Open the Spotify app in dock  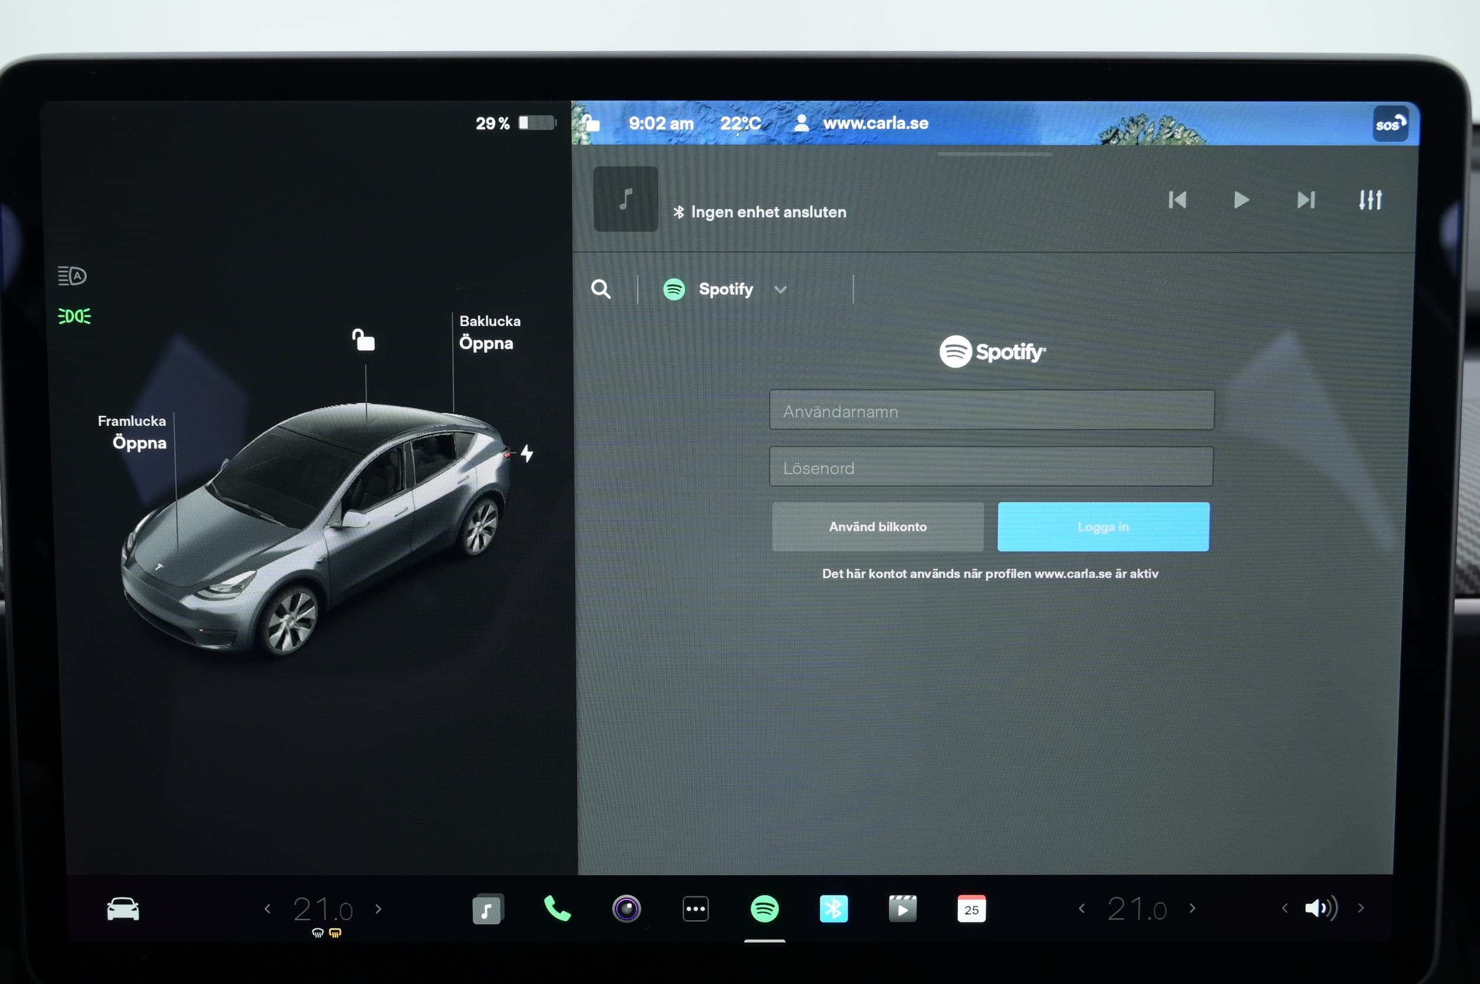coord(764,909)
